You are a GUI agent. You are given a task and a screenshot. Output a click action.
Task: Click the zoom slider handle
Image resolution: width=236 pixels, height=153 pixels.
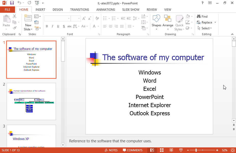[196, 150]
